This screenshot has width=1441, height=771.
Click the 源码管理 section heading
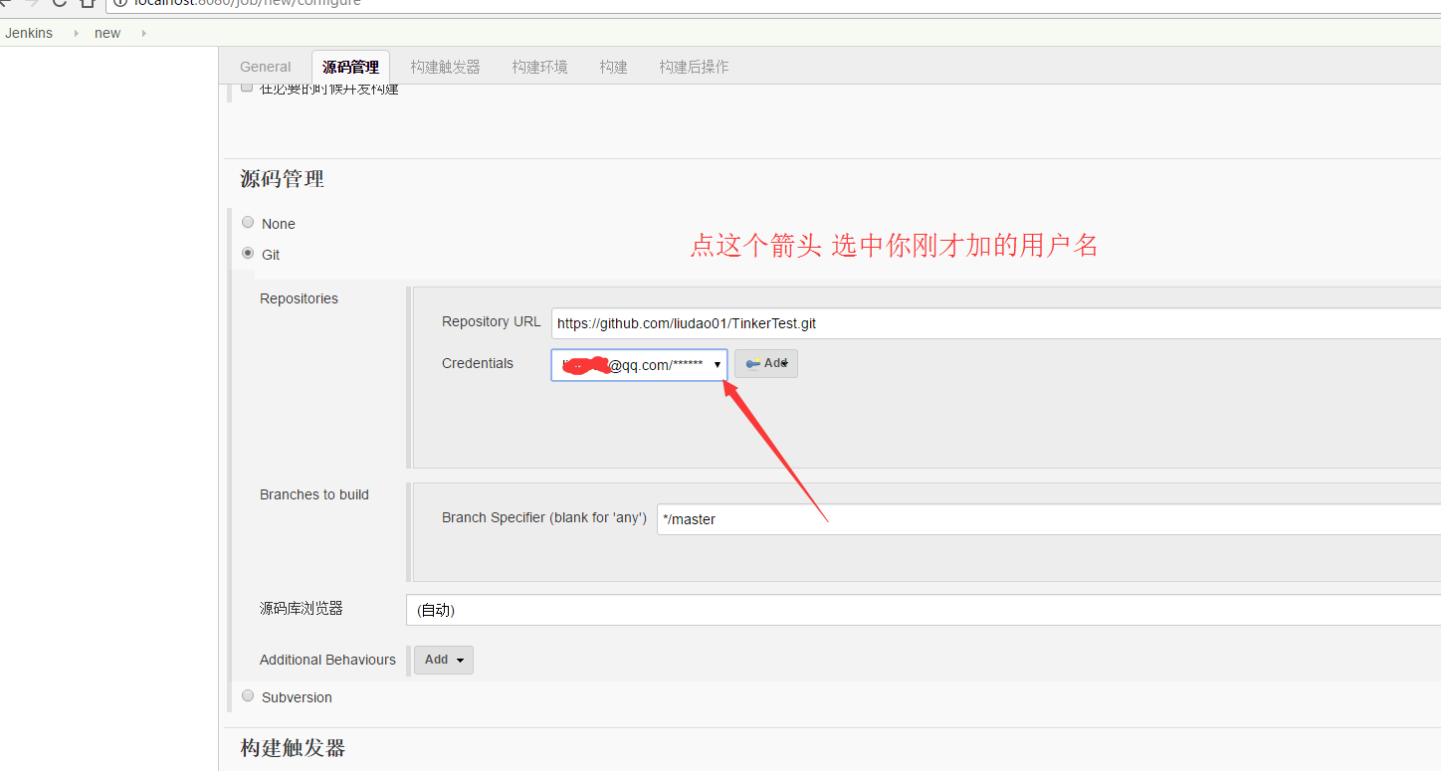point(282,179)
